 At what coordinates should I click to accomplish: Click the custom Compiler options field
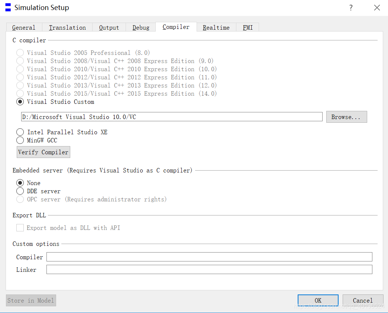[209, 257]
